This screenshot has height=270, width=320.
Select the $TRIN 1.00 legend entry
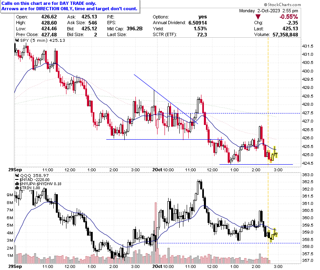coord(30,188)
